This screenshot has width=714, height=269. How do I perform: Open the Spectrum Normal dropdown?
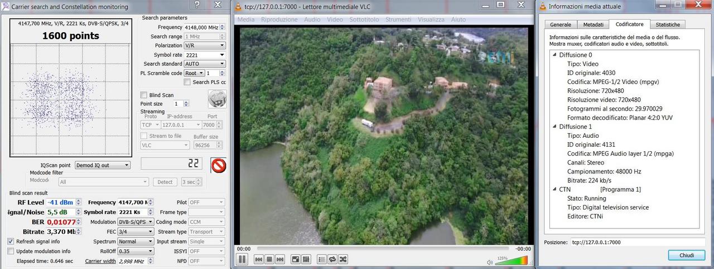[x=136, y=242]
